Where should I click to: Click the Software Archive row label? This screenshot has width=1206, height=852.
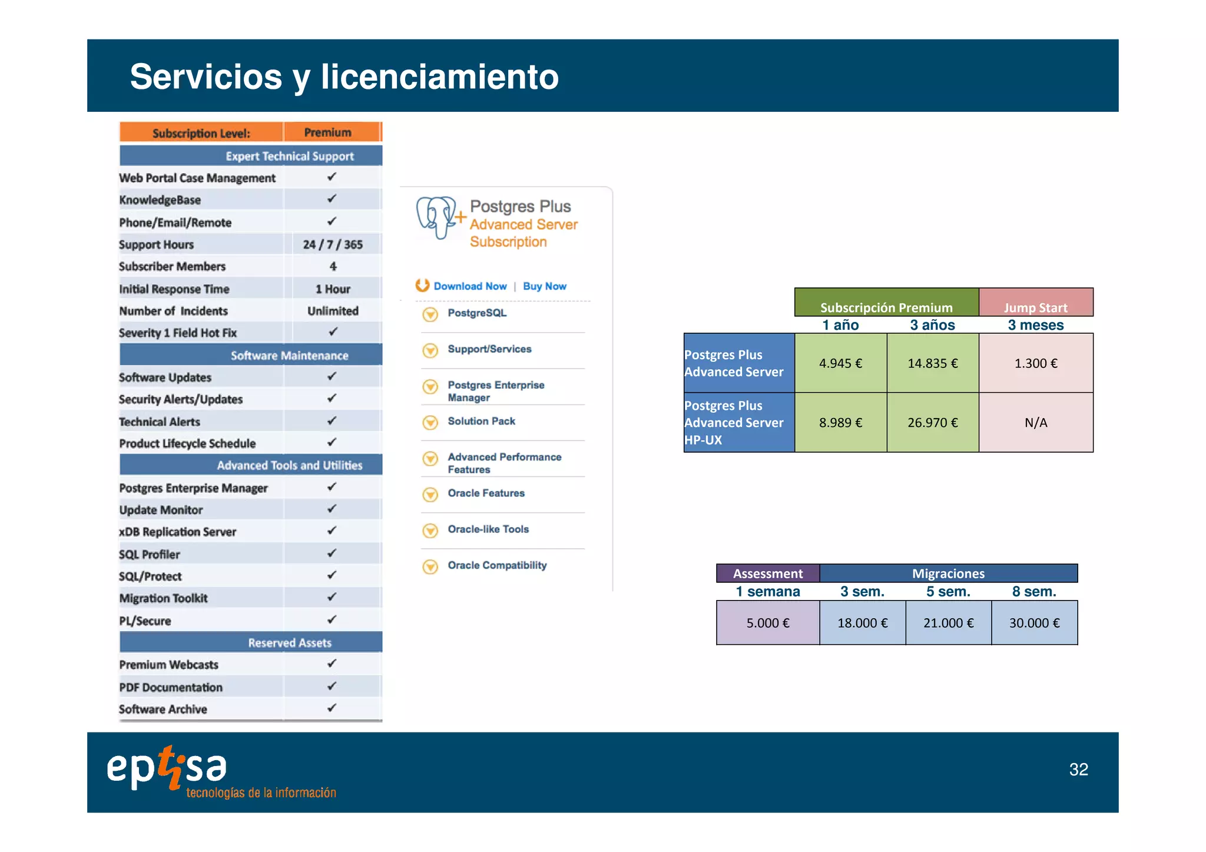tap(163, 709)
